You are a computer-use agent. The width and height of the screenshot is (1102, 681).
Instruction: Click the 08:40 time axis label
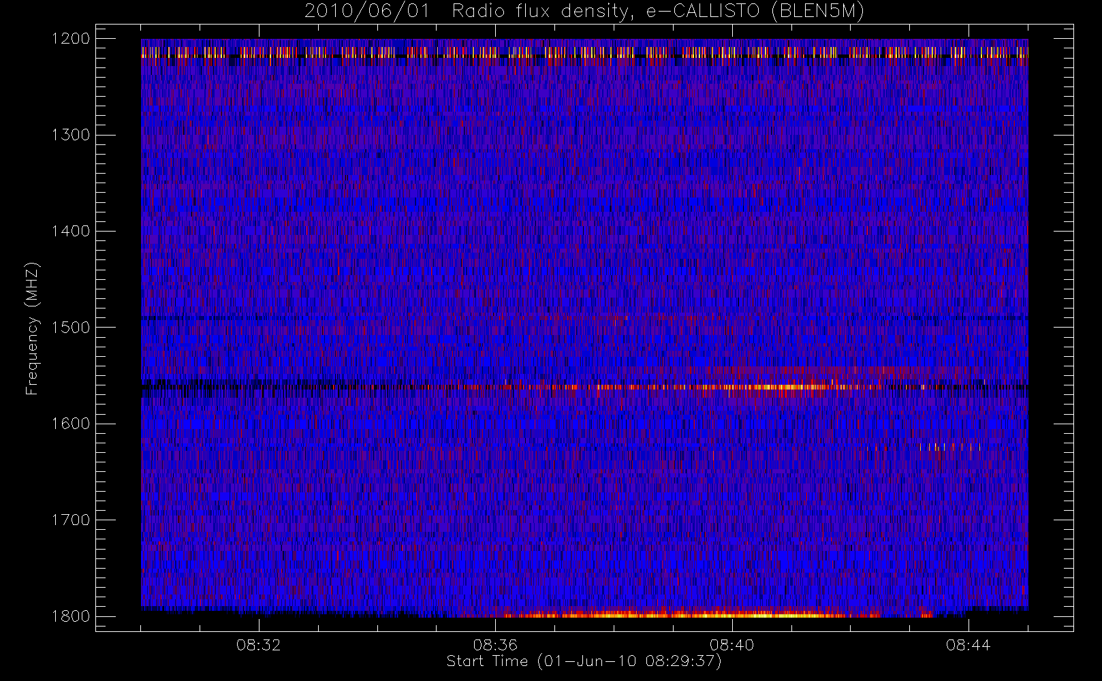click(x=731, y=645)
